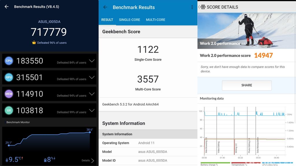
Task: Select the 38.6° end point on temperature graph
Action: coord(90,132)
